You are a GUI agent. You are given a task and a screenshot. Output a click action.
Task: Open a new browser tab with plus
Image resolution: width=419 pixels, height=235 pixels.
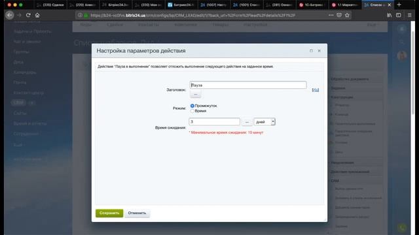tap(399, 5)
